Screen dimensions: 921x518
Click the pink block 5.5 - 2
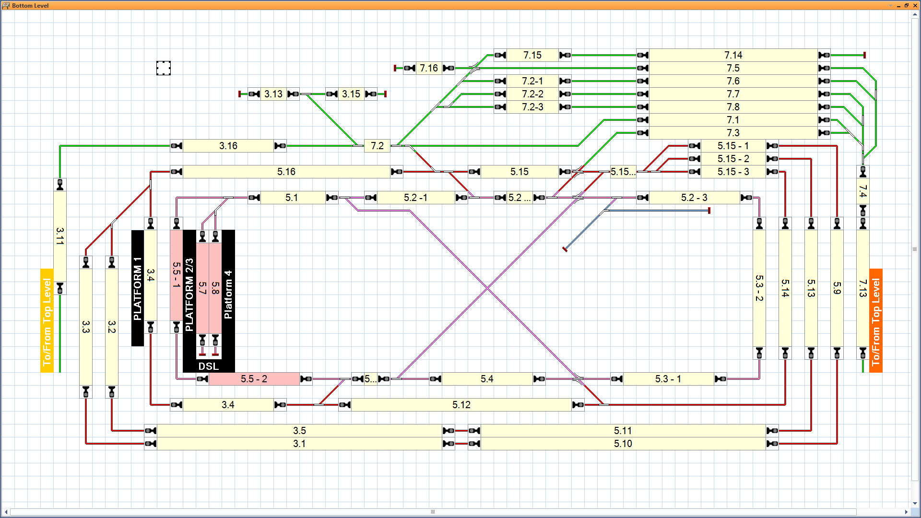[254, 379]
